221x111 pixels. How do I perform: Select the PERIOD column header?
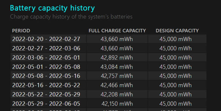[21, 30]
